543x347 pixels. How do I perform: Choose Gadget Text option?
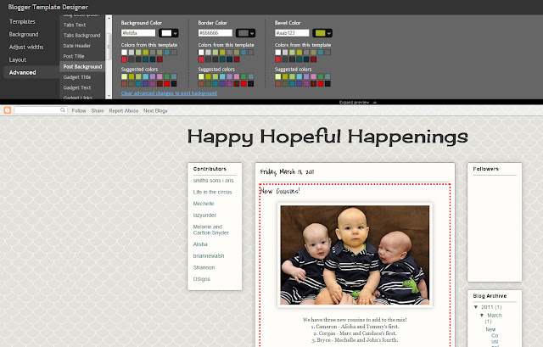pos(77,87)
